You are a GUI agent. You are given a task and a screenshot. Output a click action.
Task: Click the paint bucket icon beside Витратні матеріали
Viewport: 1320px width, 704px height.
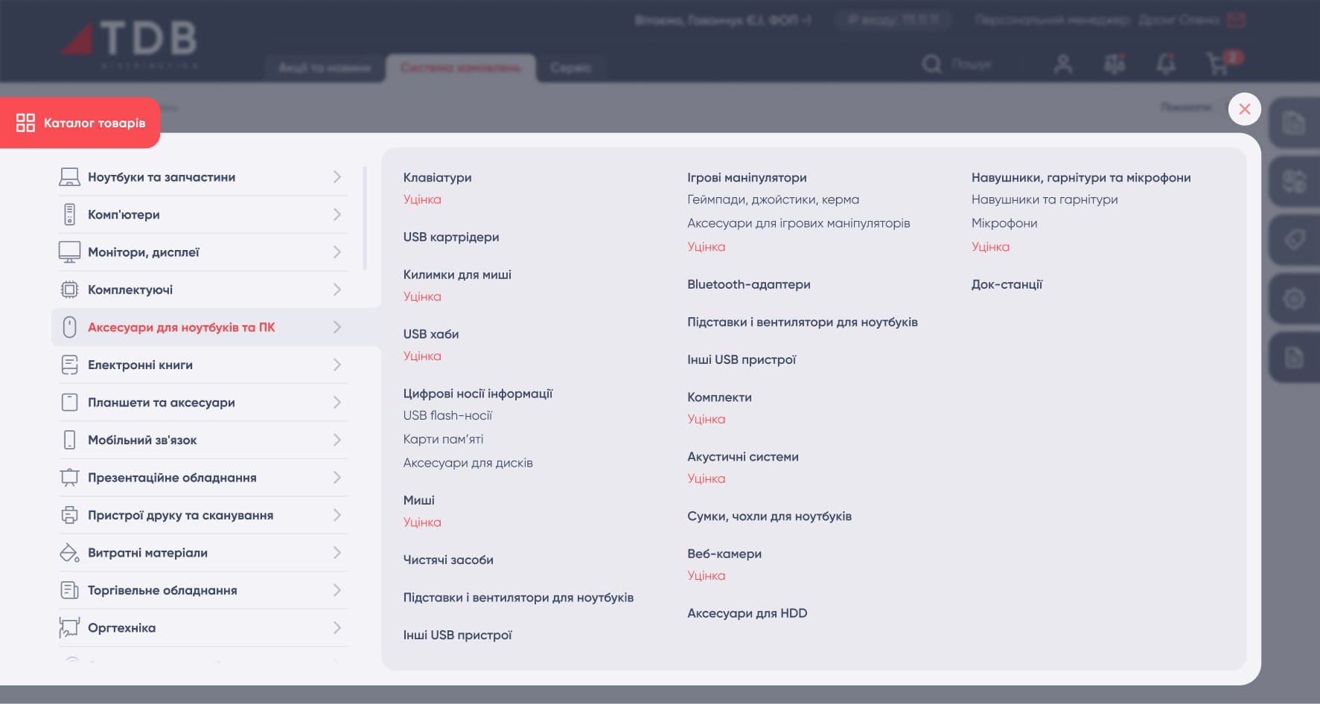pyautogui.click(x=69, y=553)
